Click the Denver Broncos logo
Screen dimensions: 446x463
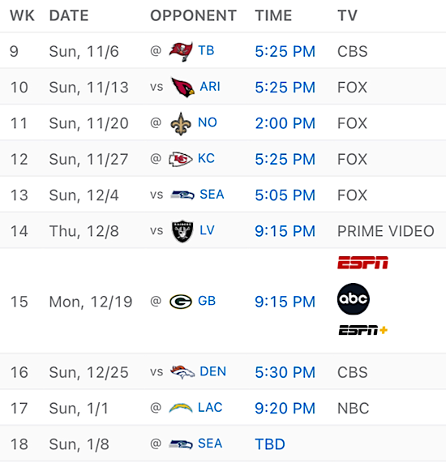coord(182,372)
